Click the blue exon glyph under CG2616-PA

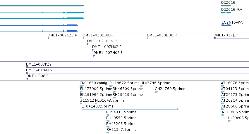tap(226, 25)
